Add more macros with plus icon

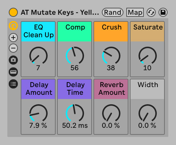coord(13,38)
